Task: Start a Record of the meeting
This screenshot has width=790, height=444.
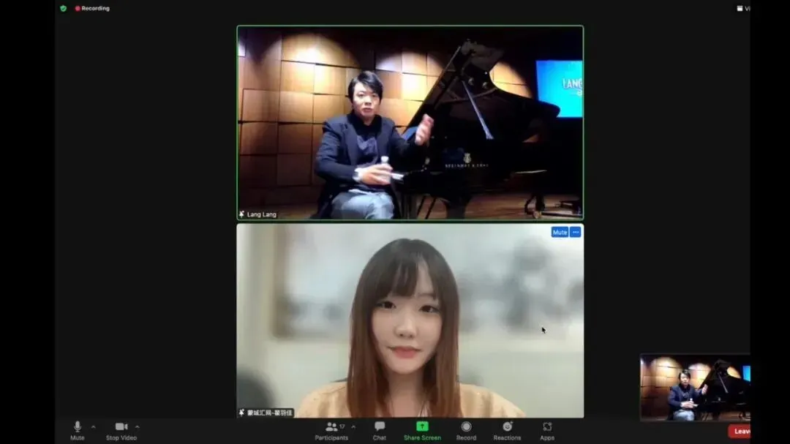Action: [x=466, y=428]
